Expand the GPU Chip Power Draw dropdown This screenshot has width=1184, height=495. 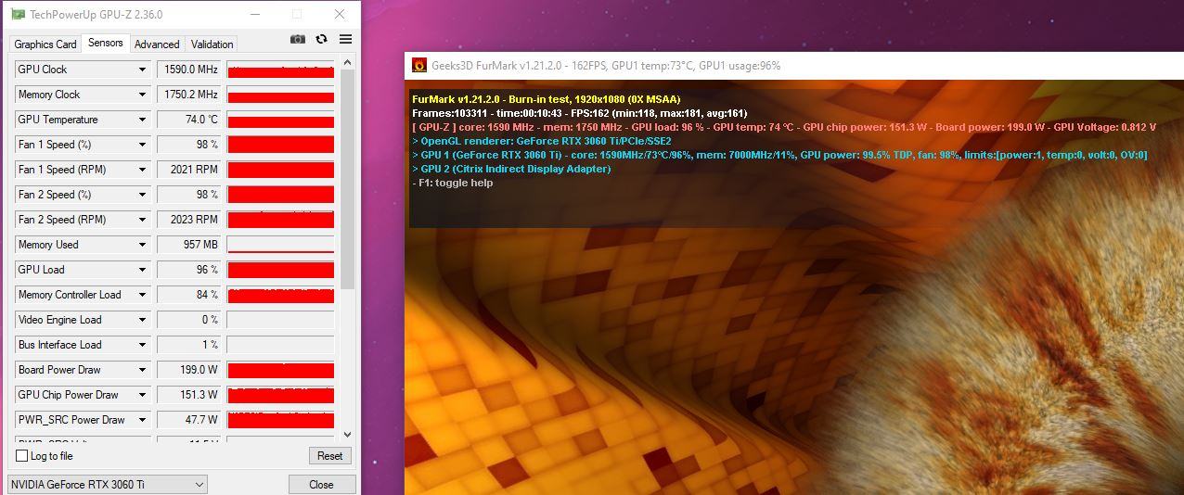[x=142, y=395]
